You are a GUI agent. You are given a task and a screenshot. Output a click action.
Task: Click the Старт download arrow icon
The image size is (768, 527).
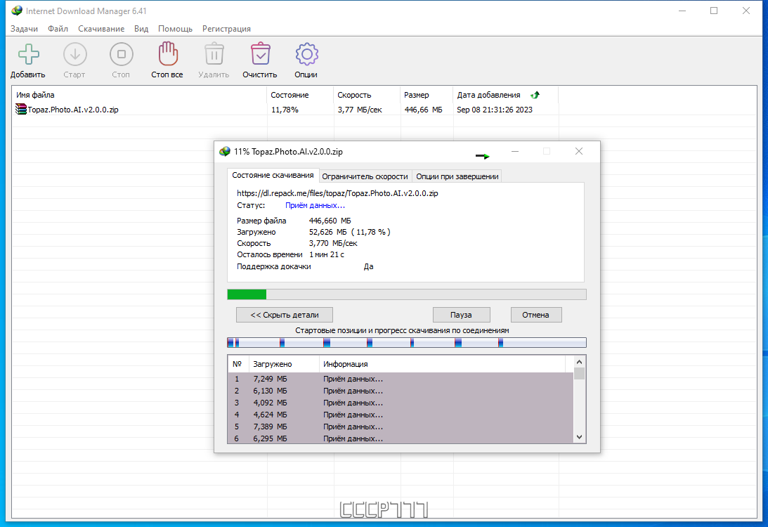75,54
